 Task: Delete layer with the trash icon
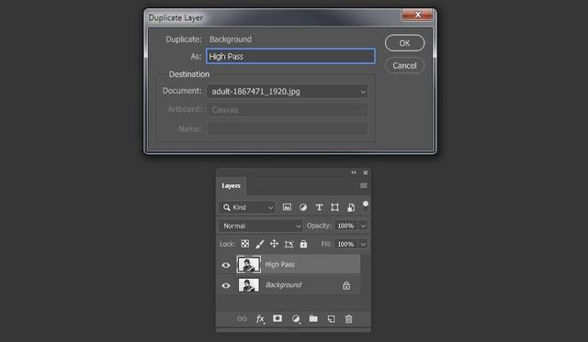349,319
